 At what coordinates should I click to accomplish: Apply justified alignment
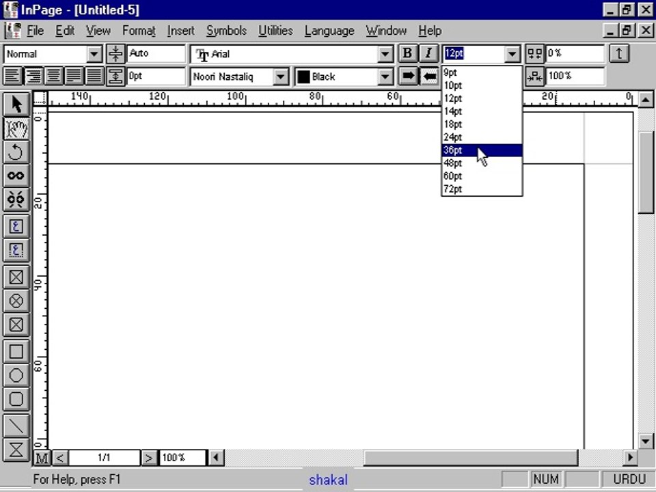pyautogui.click(x=74, y=76)
